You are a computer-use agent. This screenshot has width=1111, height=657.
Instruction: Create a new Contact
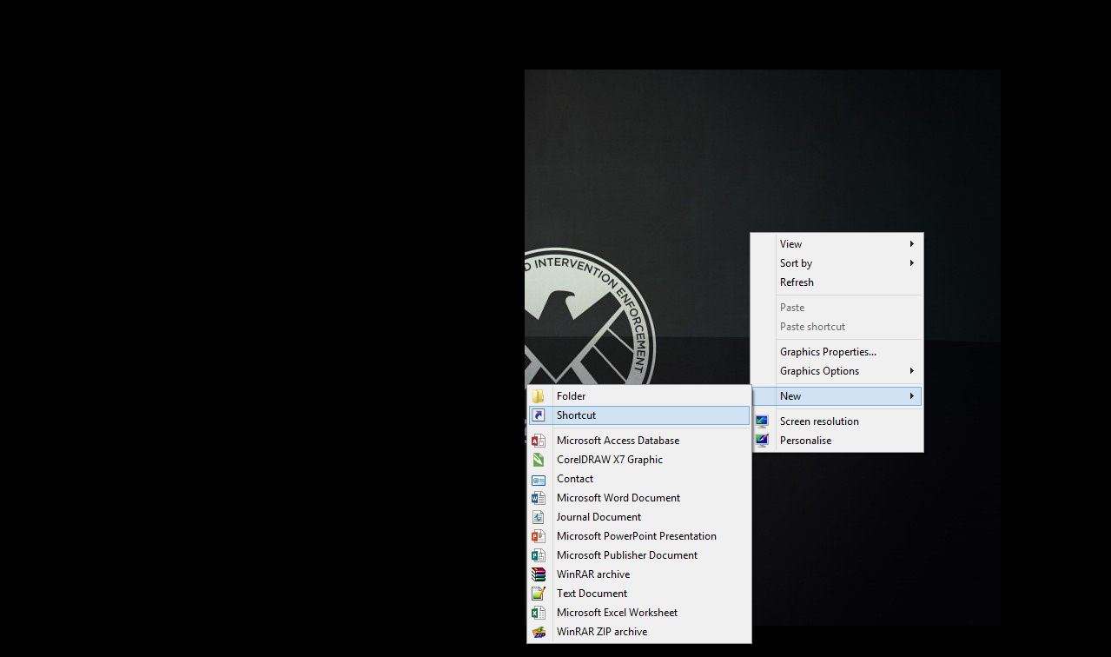coord(639,479)
